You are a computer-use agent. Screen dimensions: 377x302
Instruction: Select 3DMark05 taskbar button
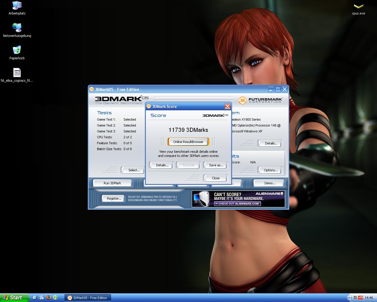pos(88,298)
